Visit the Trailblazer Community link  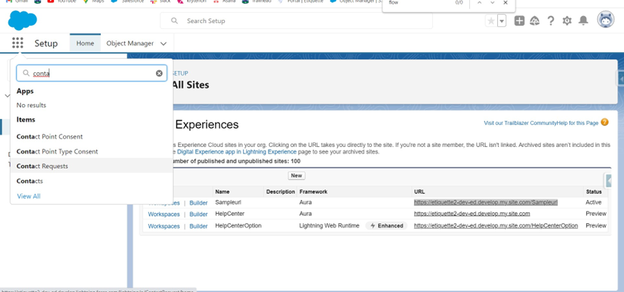click(x=520, y=123)
